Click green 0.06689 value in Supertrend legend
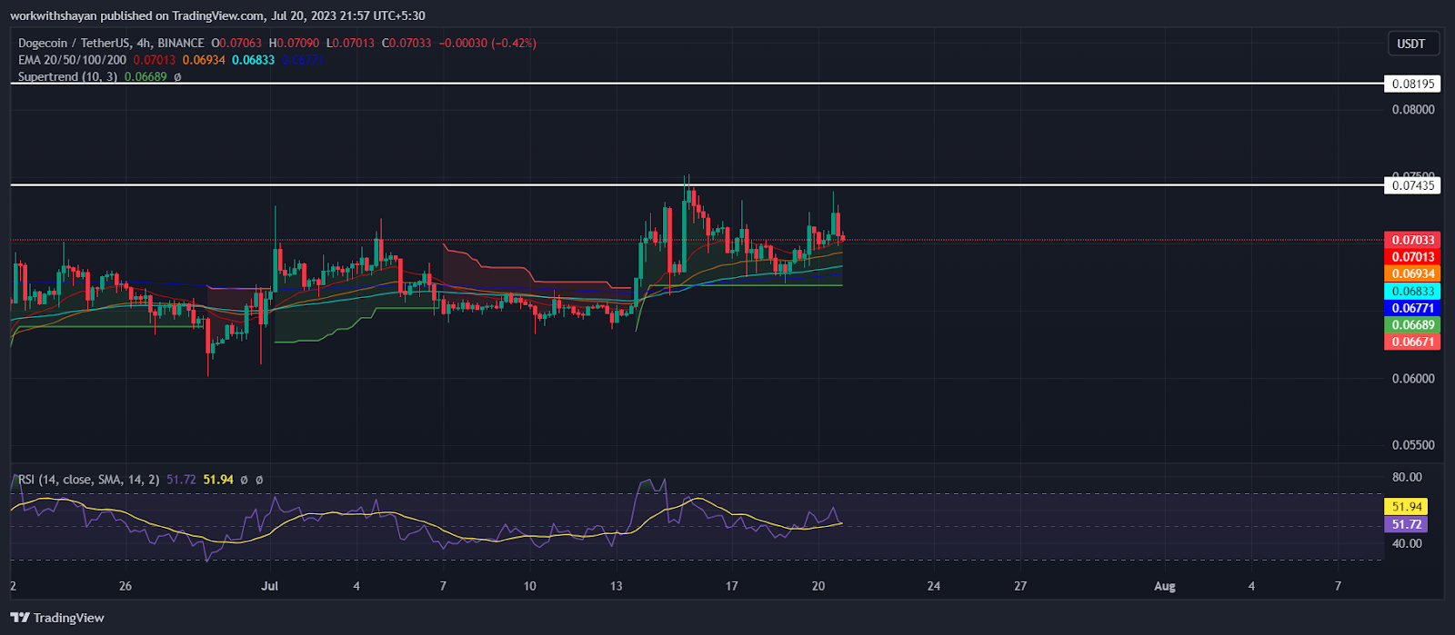The width and height of the screenshot is (1455, 635). tap(145, 77)
